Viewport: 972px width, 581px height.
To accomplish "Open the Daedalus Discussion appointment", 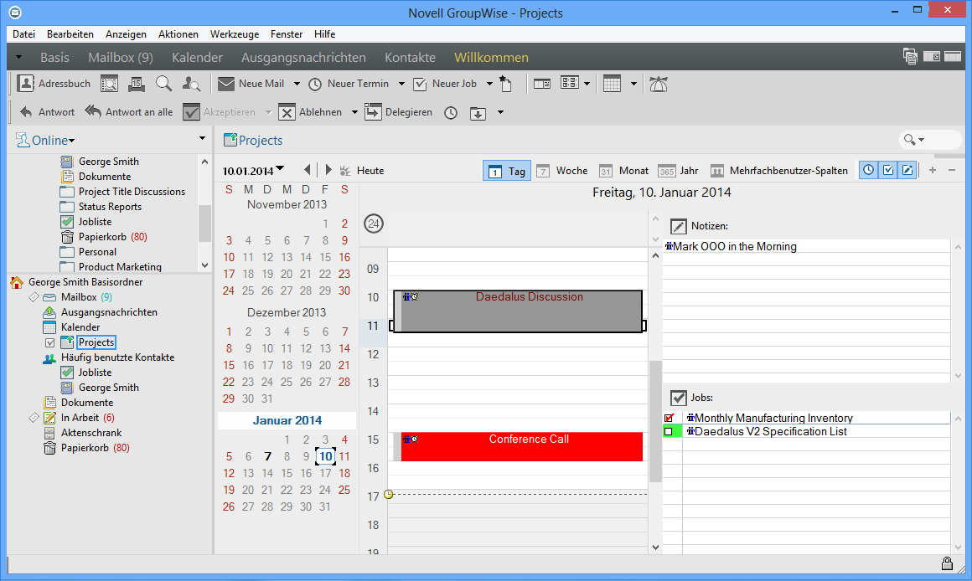I will [x=518, y=311].
